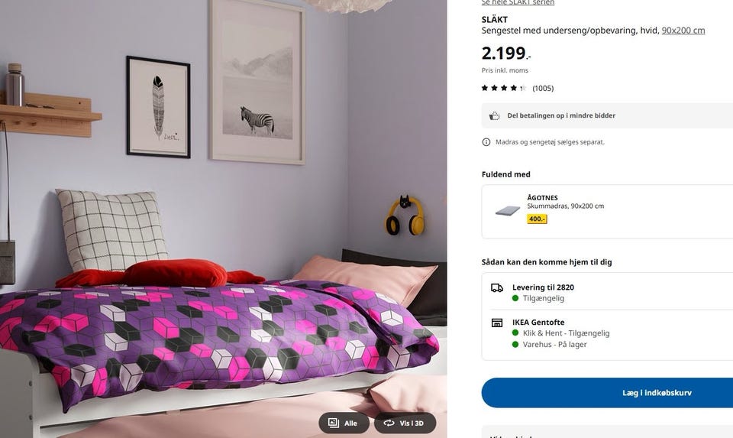Click the 3D rotate icon
The width and height of the screenshot is (733, 438).
tap(389, 423)
